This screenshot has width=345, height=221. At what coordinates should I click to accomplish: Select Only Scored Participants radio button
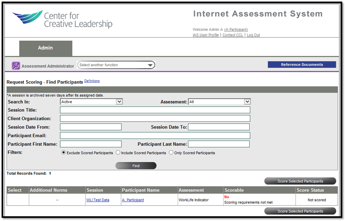tap(171, 153)
